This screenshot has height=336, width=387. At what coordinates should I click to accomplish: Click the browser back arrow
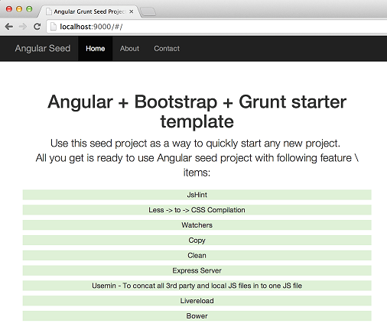click(9, 27)
